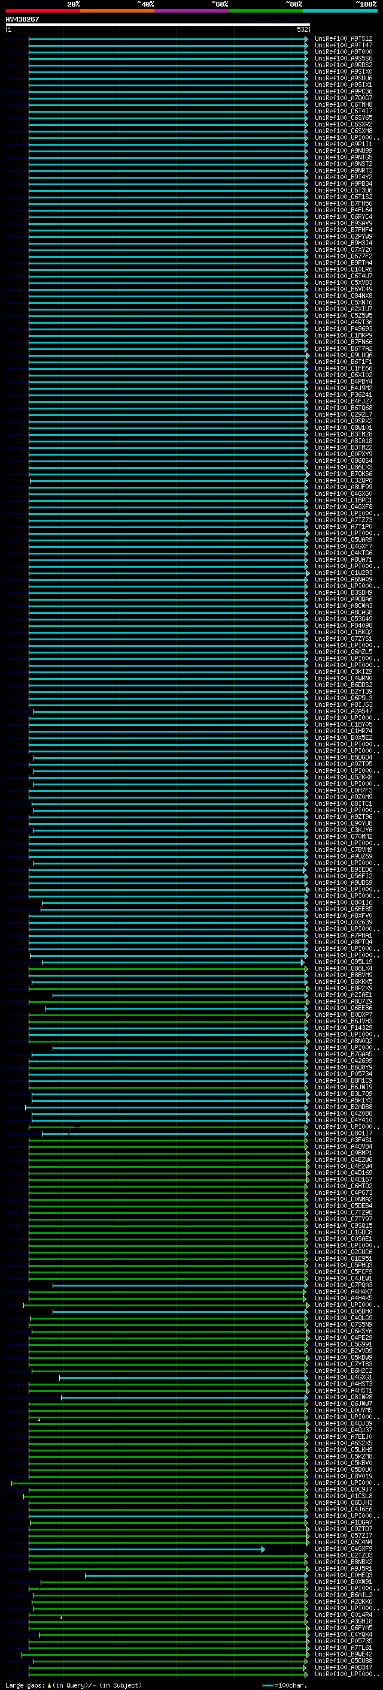Click the query end position 532
Viewport: 383px width, 1690px height.
coord(302,29)
